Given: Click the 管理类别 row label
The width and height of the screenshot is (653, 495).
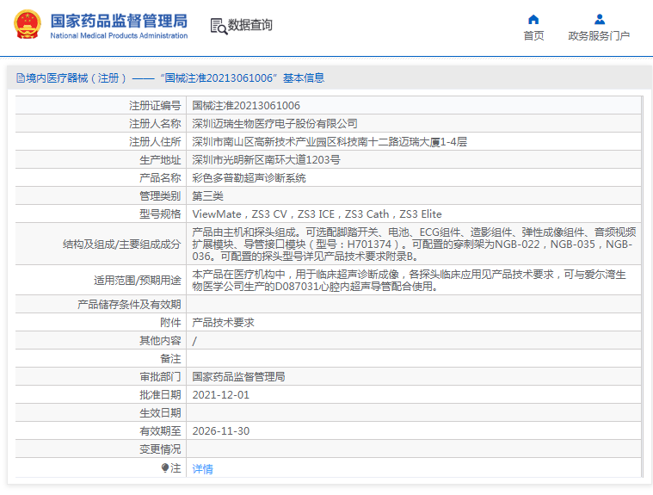Looking at the screenshot, I should tap(160, 195).
